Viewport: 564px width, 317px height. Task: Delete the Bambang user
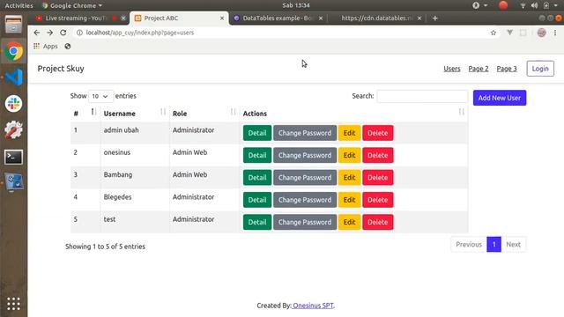378,178
